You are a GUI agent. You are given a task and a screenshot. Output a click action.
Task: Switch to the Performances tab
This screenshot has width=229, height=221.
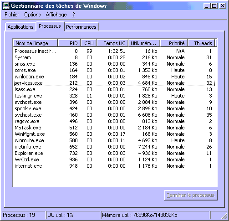click(81, 27)
